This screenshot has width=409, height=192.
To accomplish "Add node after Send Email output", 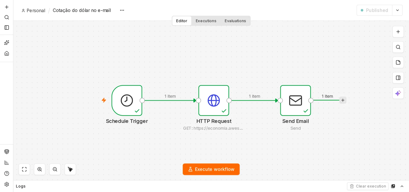I will coord(343,100).
